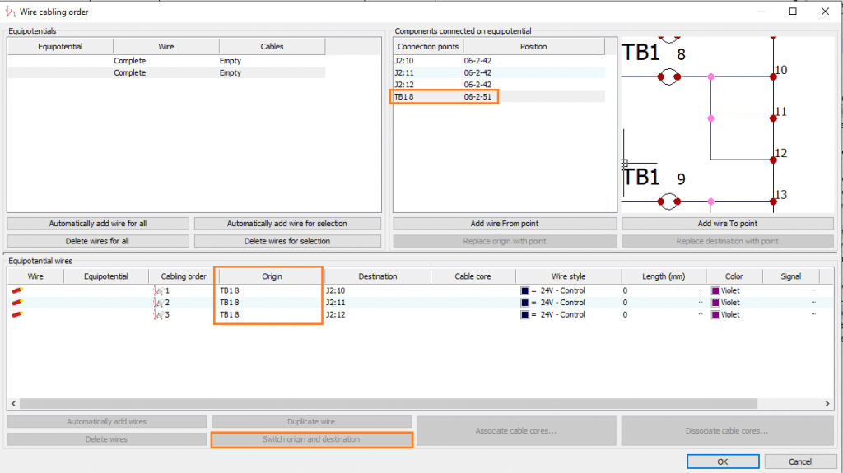This screenshot has width=843, height=473.
Task: Click 24V - Control style swatch, second row
Action: [525, 303]
